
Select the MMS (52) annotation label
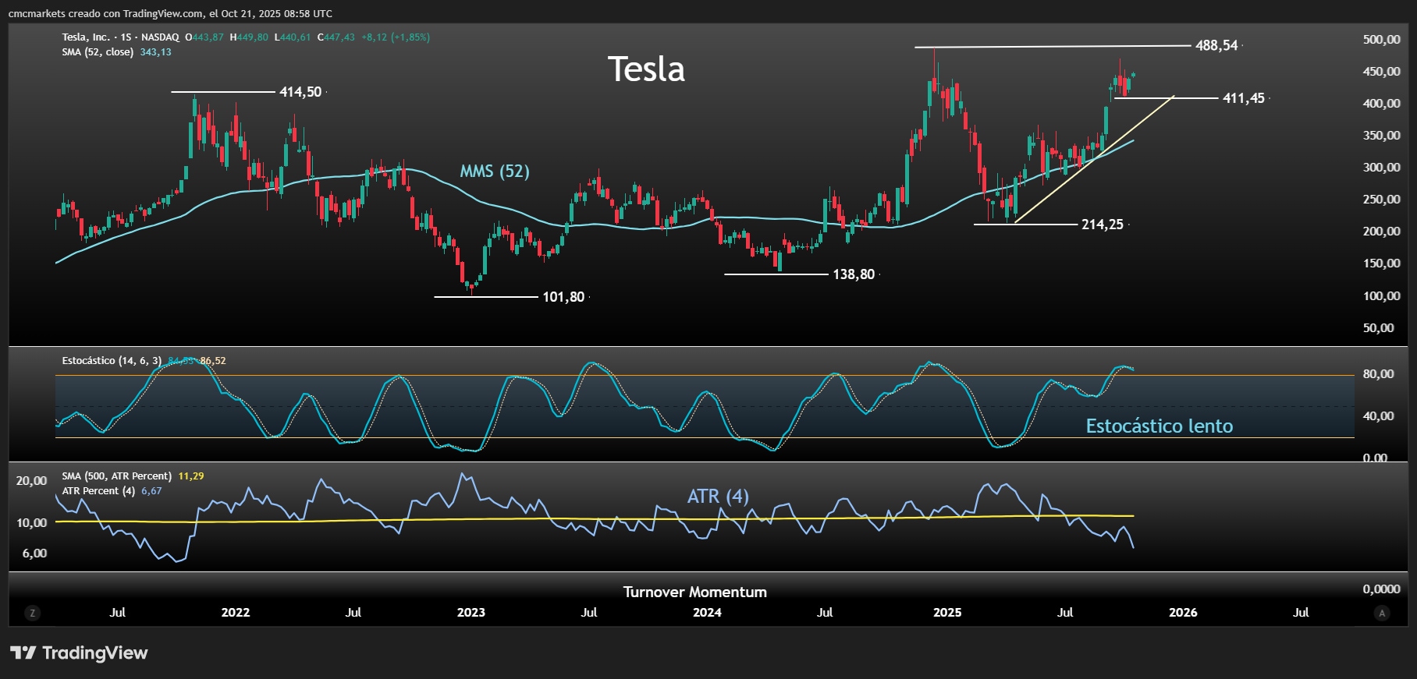[495, 172]
